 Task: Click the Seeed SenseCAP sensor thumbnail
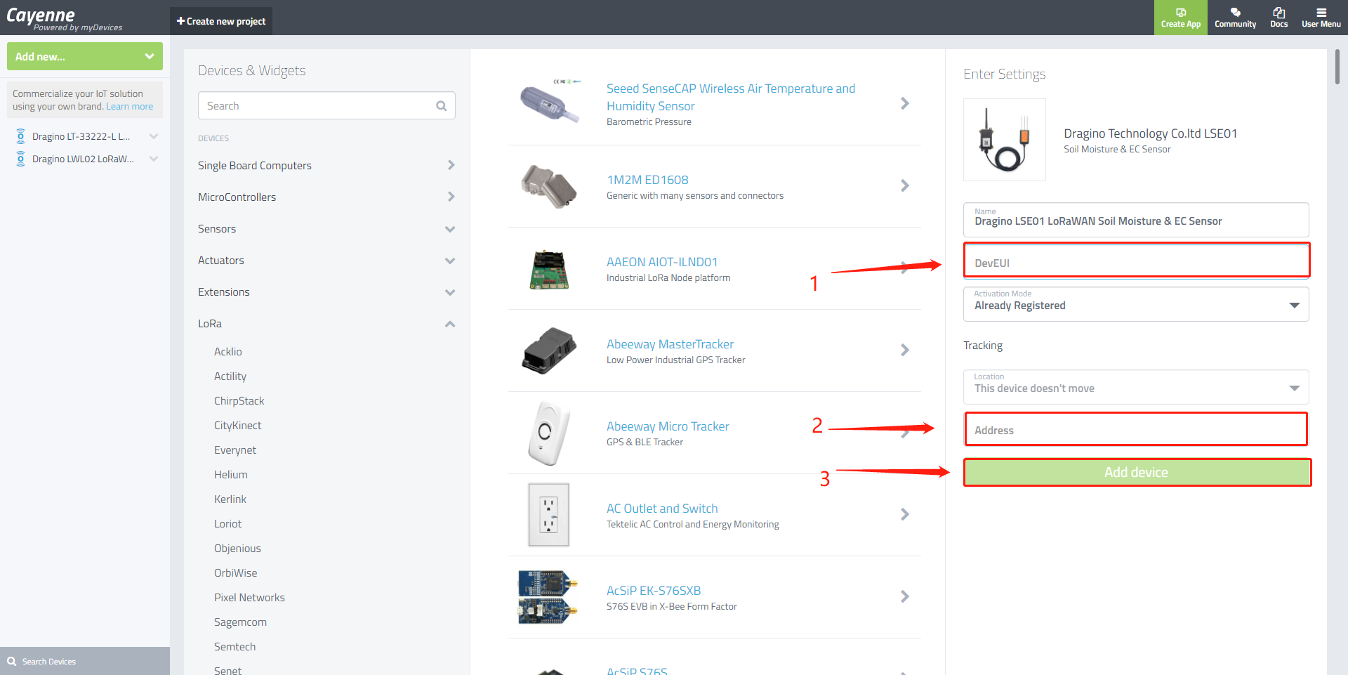[550, 103]
